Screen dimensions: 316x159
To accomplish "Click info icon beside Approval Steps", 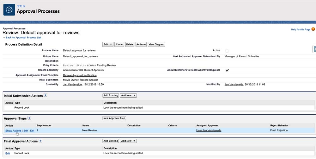I will tap(29, 118).
